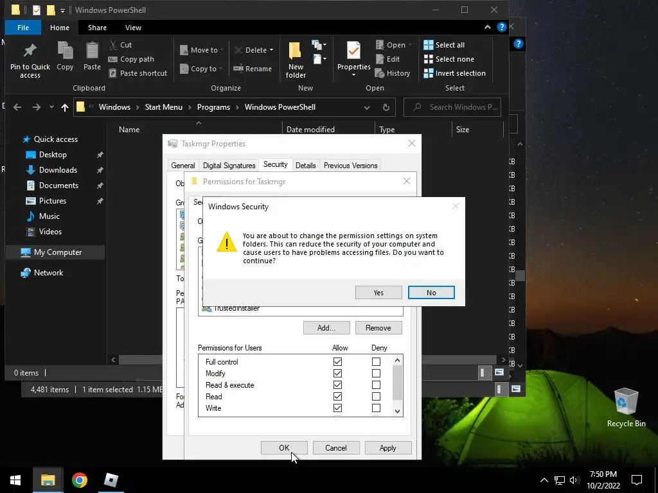The height and width of the screenshot is (493, 658).
Task: Open the File menu tab
Action: click(23, 28)
